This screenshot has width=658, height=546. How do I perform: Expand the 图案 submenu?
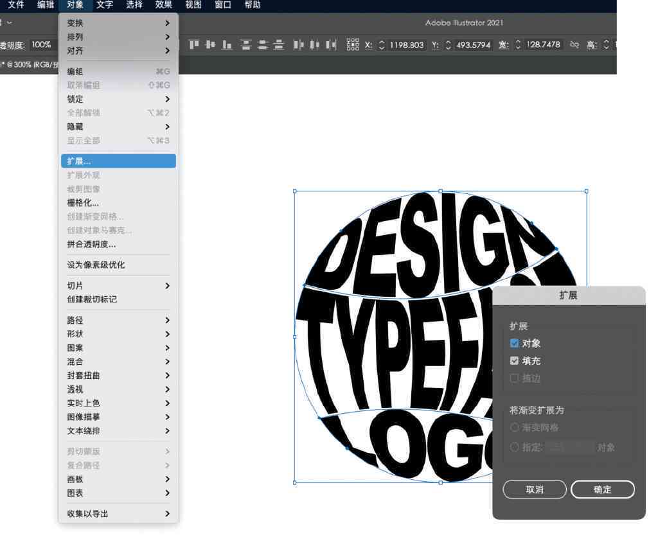[x=118, y=348]
